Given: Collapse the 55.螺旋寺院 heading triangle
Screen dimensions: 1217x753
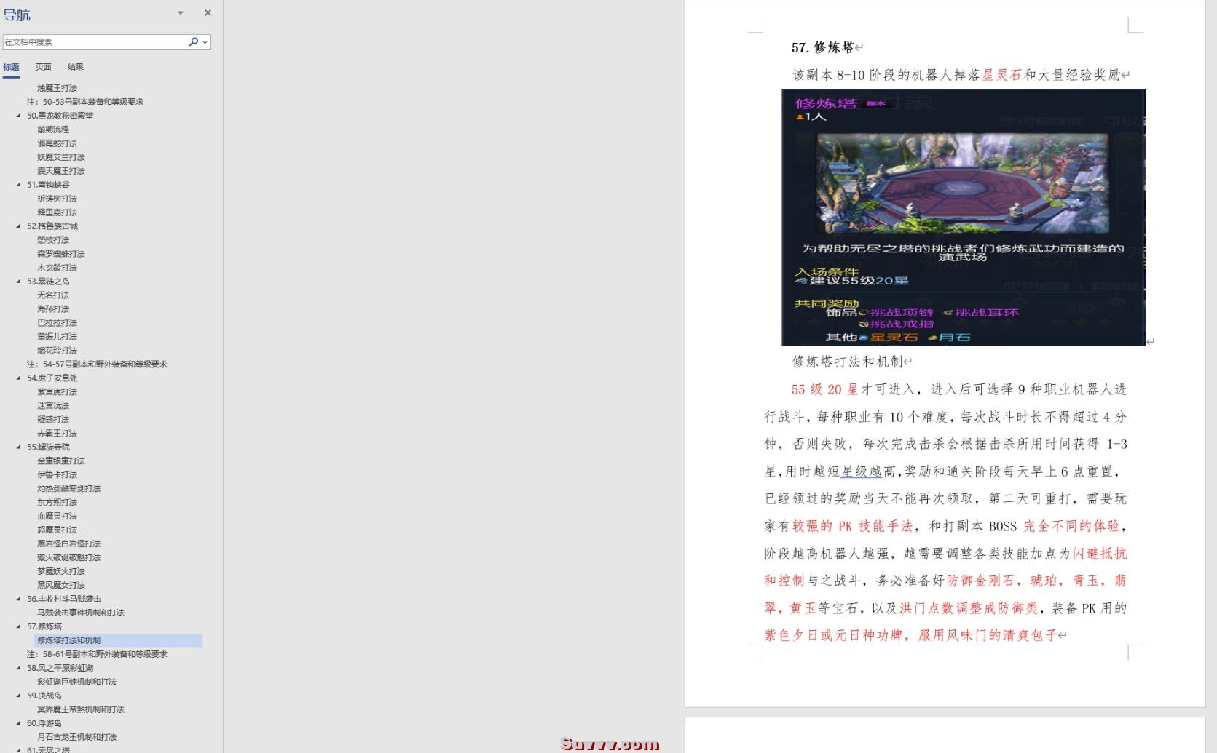Looking at the screenshot, I should (x=19, y=447).
